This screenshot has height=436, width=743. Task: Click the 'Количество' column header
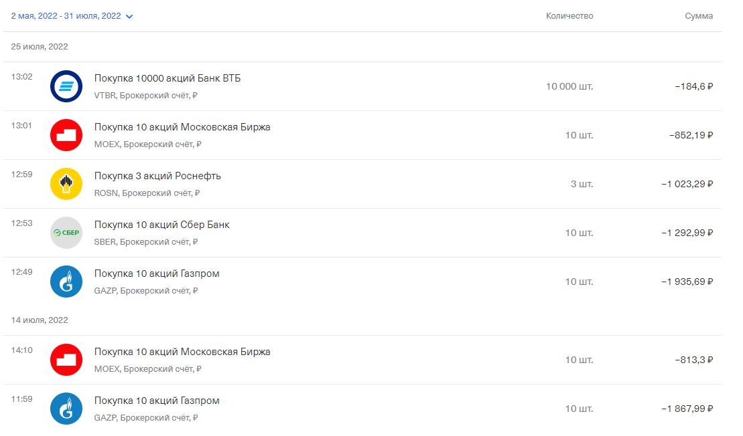(x=569, y=16)
